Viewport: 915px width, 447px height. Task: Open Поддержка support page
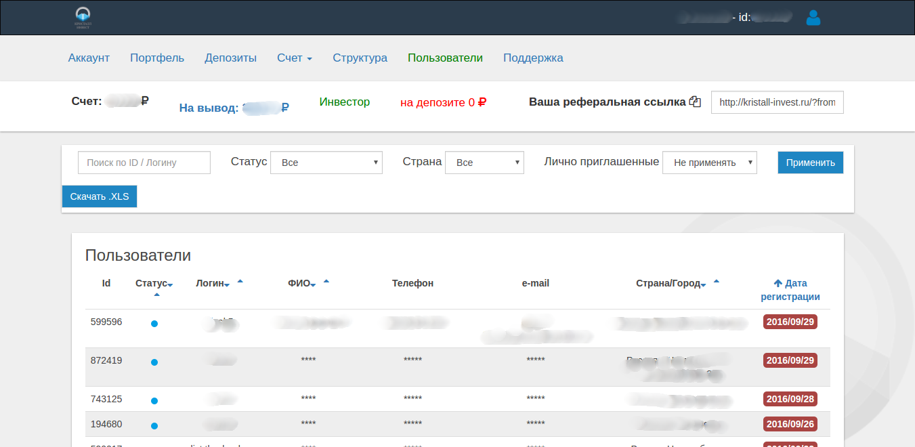pyautogui.click(x=533, y=58)
